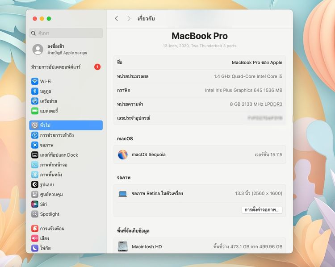This screenshot has height=267, width=335.
Task: Open the Screen Saver (ภาพพักหน้าจอ) icon
Action: coord(34,165)
